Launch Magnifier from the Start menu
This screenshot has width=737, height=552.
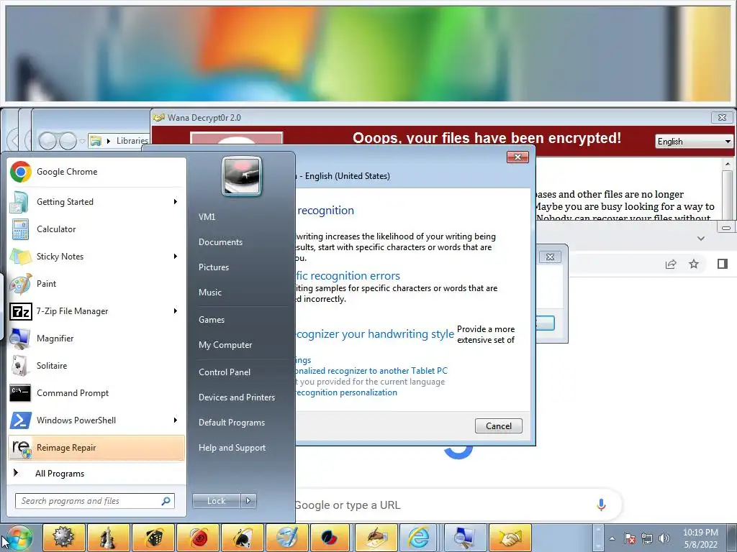[96, 339]
